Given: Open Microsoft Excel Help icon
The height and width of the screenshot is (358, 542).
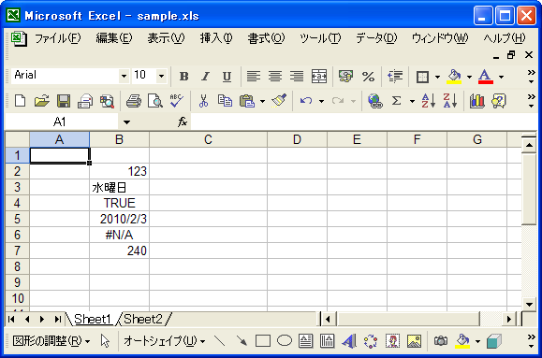Looking at the screenshot, I should [x=498, y=101].
